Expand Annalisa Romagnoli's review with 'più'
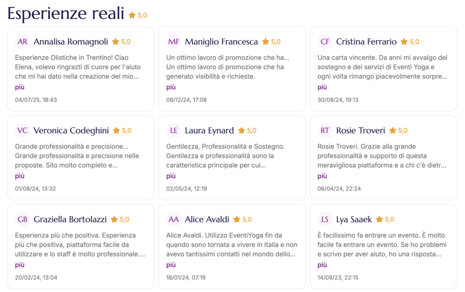This screenshot has height=292, width=465. click(x=20, y=87)
